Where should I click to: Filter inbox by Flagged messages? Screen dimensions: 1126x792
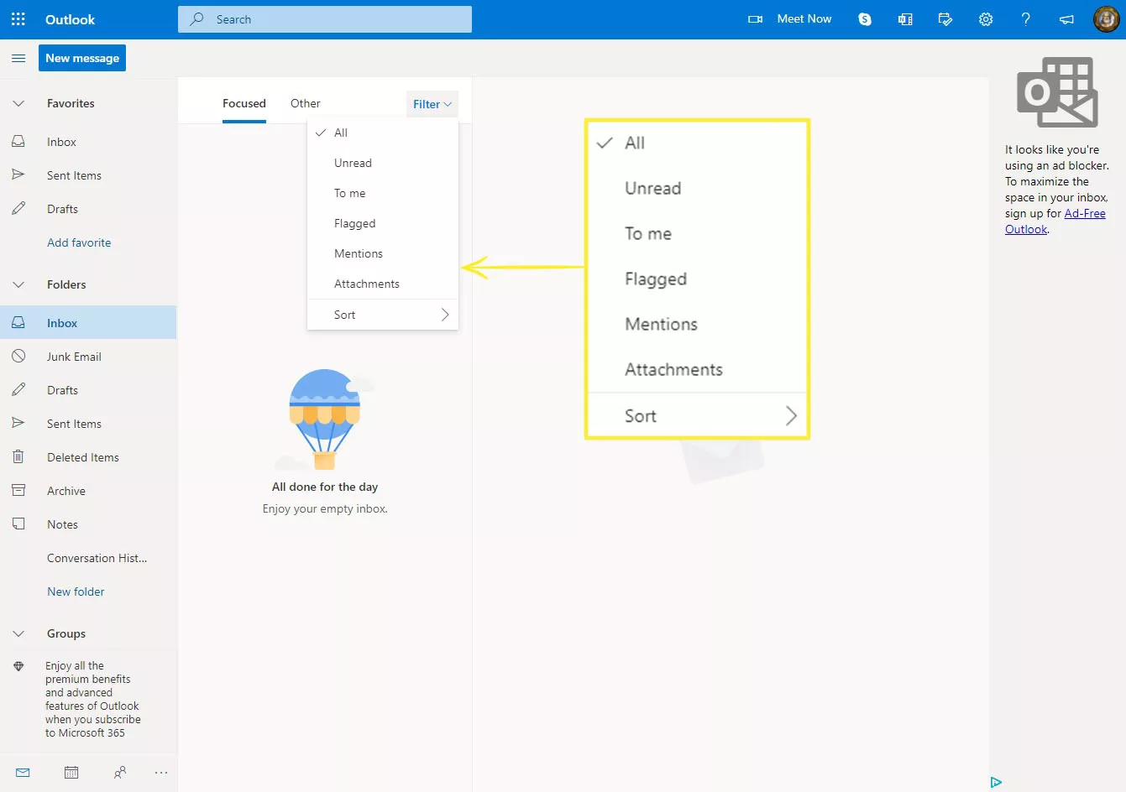pyautogui.click(x=354, y=222)
